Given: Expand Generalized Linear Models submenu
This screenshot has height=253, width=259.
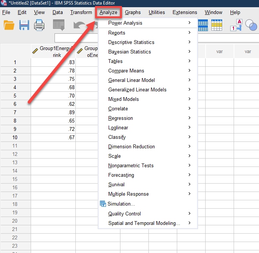Looking at the screenshot, I should click(148, 90).
